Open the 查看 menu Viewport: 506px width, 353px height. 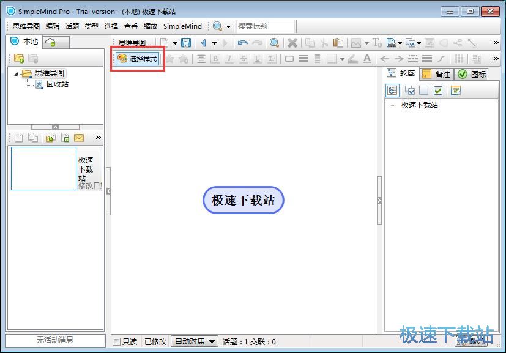click(x=131, y=26)
